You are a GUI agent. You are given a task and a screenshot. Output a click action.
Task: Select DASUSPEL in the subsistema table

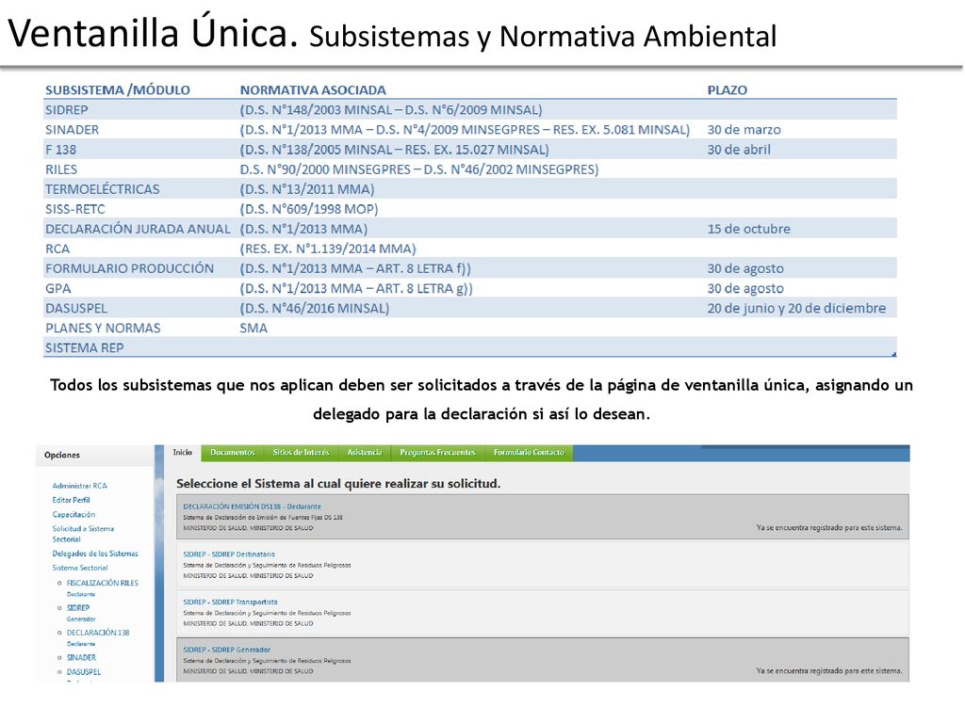[75, 308]
